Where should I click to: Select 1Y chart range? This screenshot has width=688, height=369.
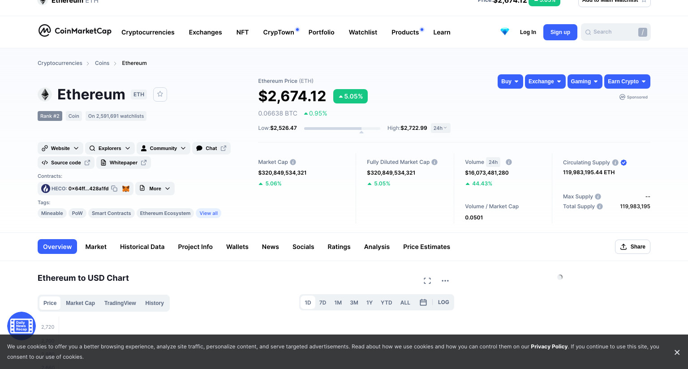[370, 303]
